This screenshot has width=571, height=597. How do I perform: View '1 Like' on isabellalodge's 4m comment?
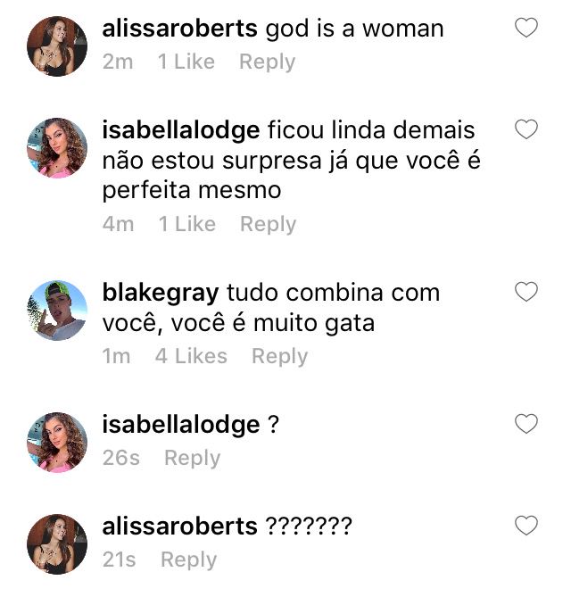pos(186,223)
